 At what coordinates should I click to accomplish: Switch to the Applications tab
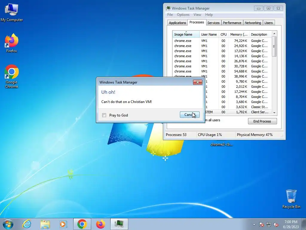pos(178,23)
